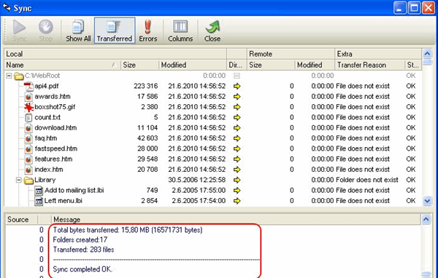Sort by the Dir... column header
Viewport: 438px width, 278px height.
[x=237, y=65]
